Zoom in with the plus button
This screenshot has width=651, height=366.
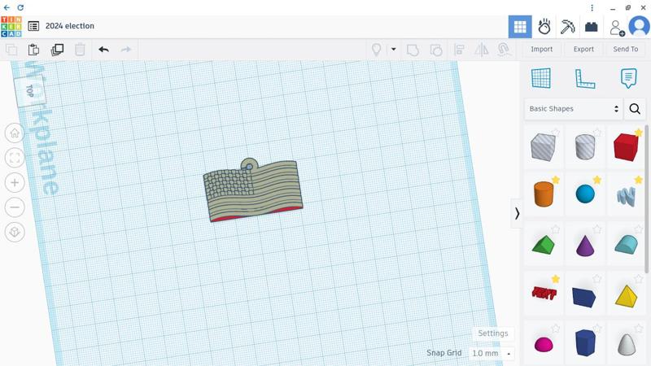click(x=15, y=182)
